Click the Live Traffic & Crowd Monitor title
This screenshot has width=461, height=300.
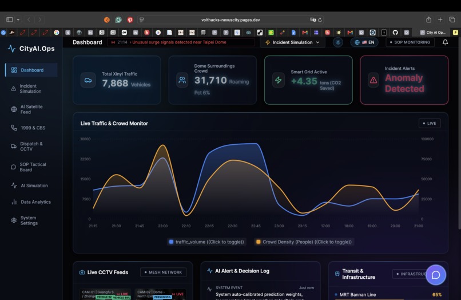(x=114, y=123)
